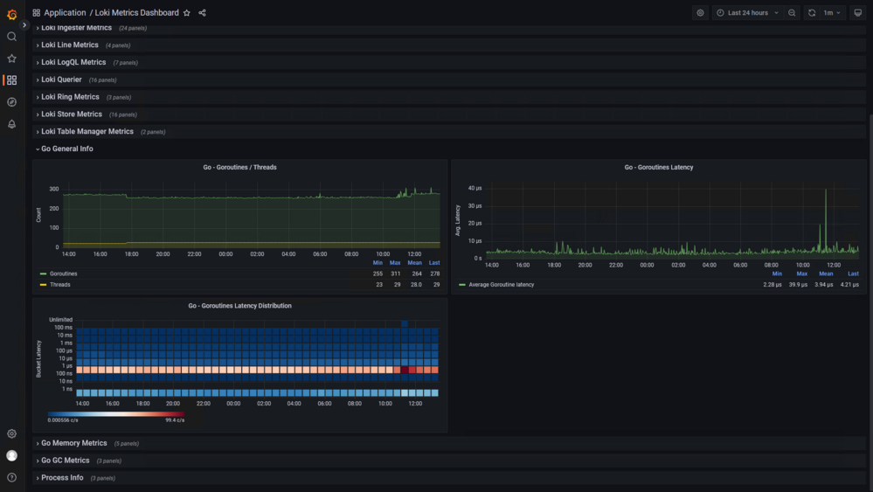The image size is (873, 492).
Task: Open the Alerting bell icon
Action: click(x=11, y=124)
